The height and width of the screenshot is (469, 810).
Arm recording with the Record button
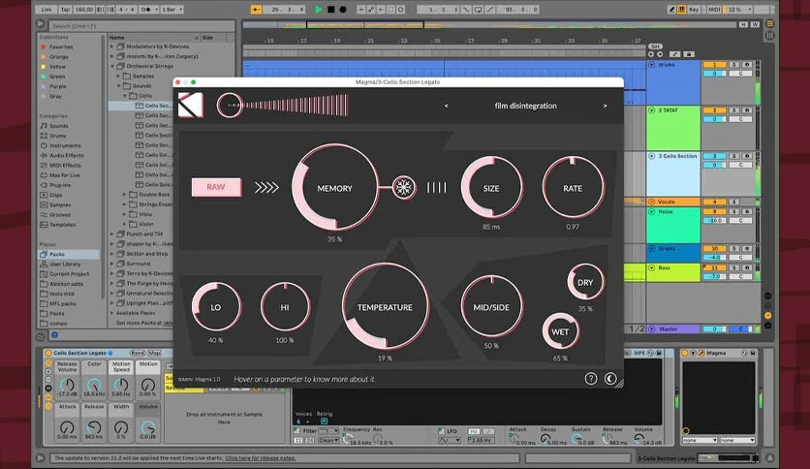click(x=342, y=10)
